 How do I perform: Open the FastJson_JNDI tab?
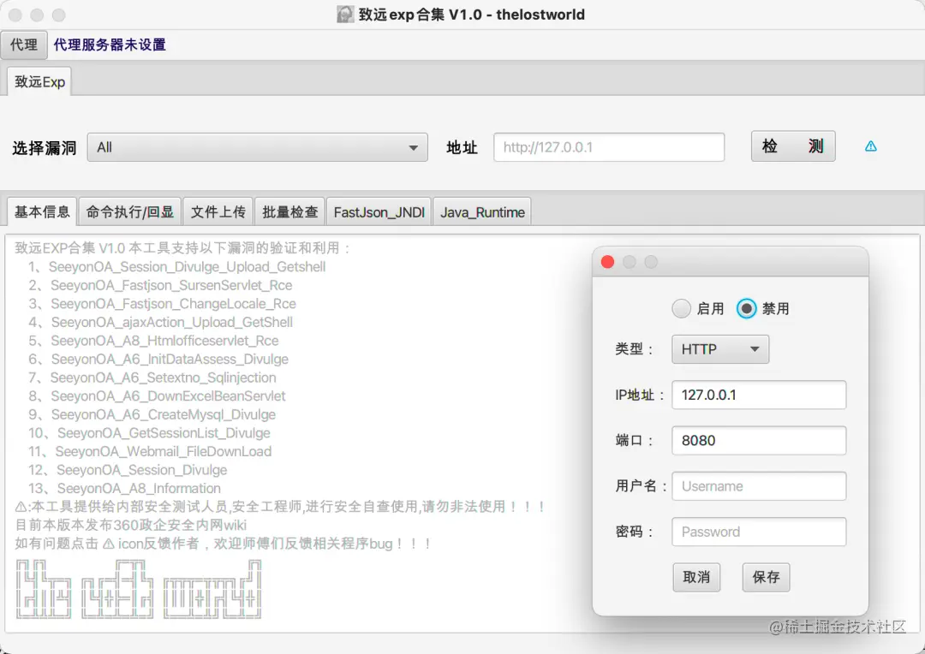tap(379, 211)
